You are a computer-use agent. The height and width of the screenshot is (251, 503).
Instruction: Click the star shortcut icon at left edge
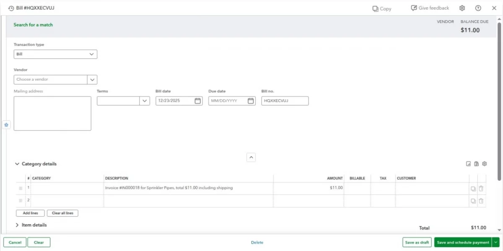[6, 125]
